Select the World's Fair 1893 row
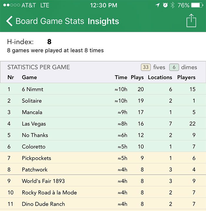The width and height of the screenshot is (206, 211). 103,181
